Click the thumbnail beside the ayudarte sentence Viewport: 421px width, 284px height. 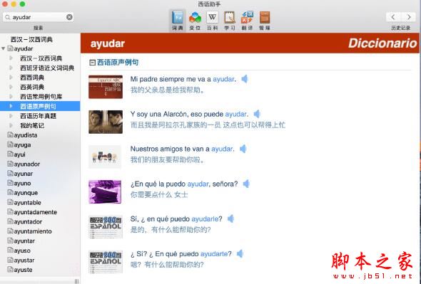[106, 262]
